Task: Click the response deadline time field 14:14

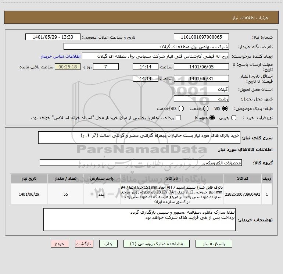Action: click(x=146, y=67)
